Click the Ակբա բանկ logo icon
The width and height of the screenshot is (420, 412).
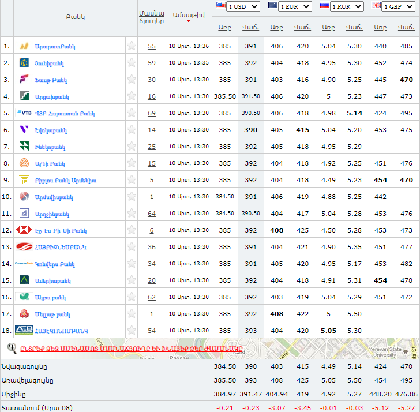(24, 297)
